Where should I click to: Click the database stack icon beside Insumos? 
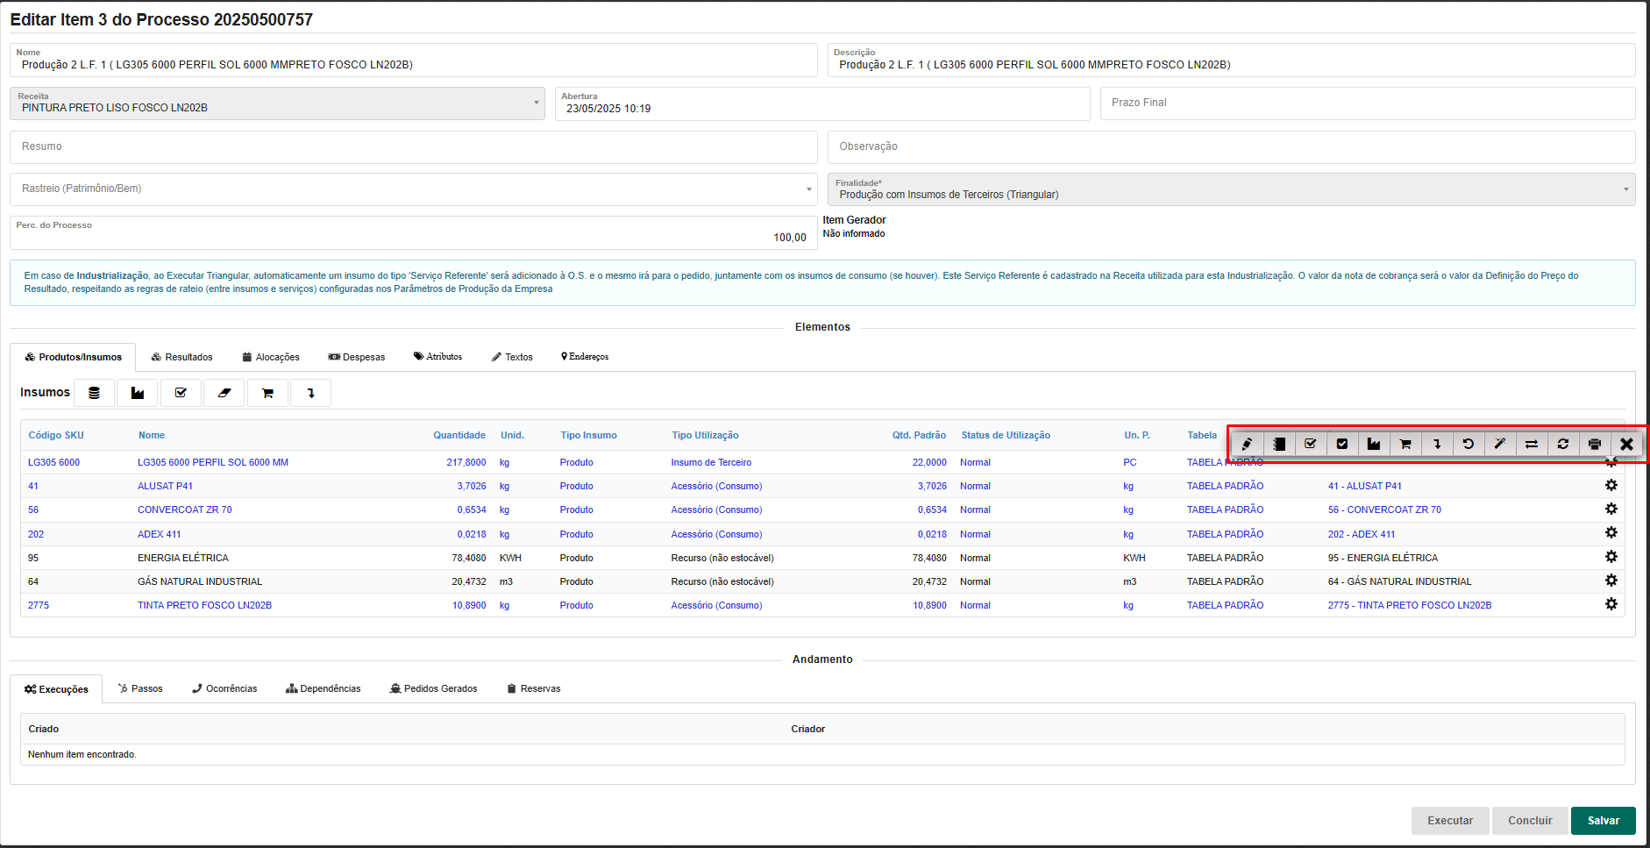(94, 393)
